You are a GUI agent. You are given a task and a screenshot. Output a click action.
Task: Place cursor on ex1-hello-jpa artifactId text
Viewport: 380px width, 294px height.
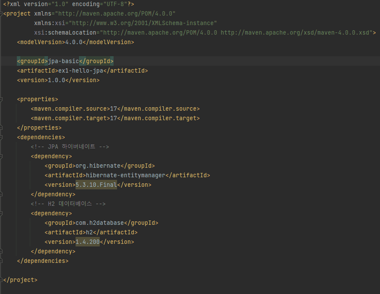[81, 71]
